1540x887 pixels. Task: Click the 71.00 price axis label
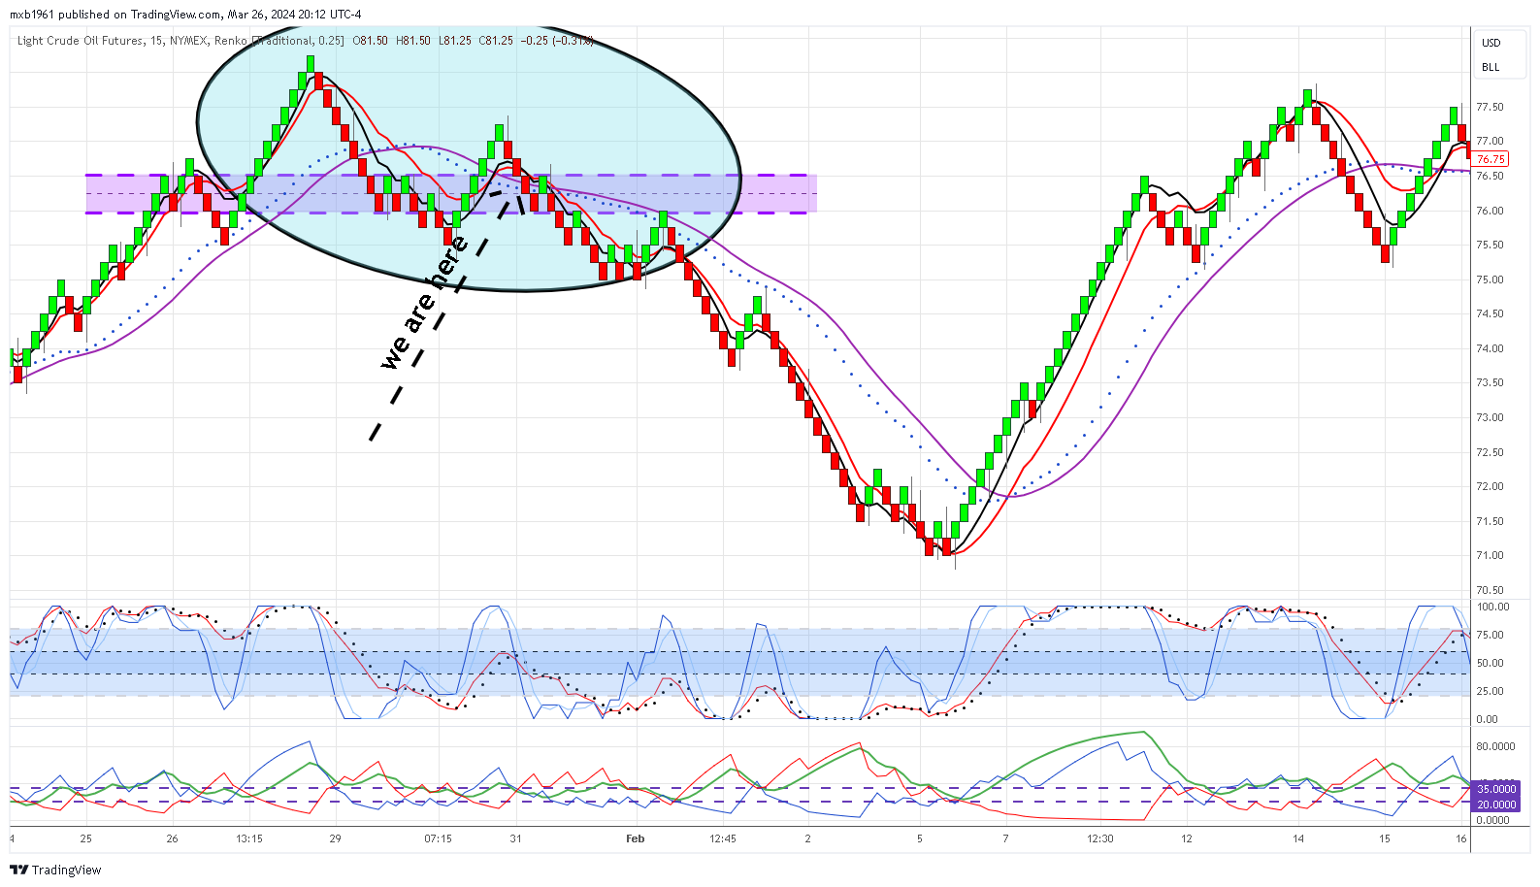pyautogui.click(x=1490, y=556)
